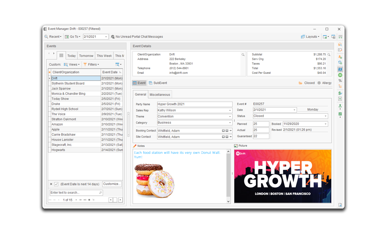Open the grid search options dropdown

click(x=118, y=64)
